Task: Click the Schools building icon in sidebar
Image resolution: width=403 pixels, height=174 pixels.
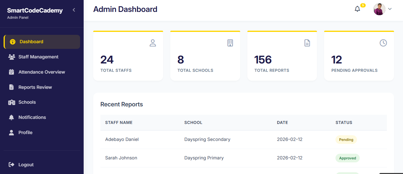Action: (12, 102)
